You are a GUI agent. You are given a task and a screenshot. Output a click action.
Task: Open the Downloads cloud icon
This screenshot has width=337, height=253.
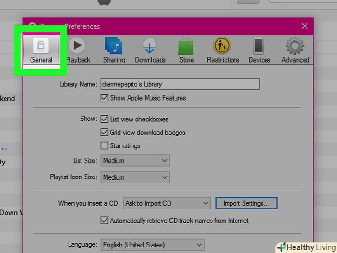(x=150, y=45)
